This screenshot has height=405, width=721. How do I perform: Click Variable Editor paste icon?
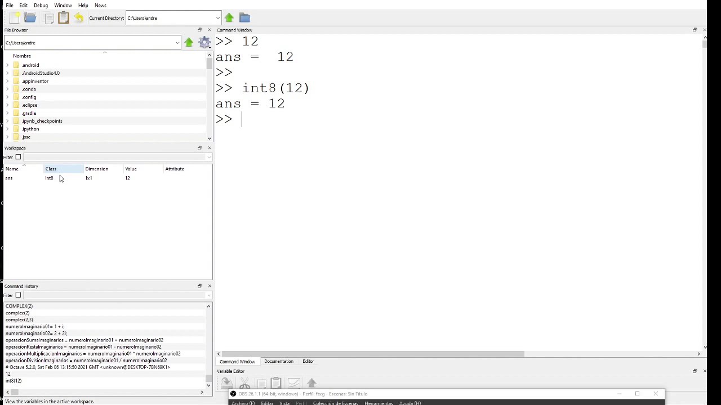coord(276,383)
